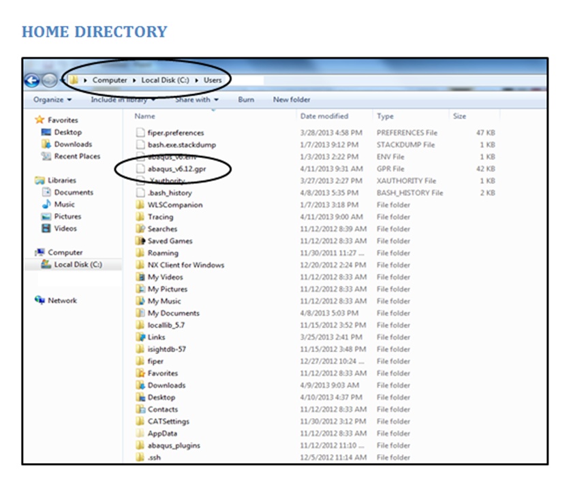Viewport: 571px width, 478px height.
Task: Click the greyed Forward arrow button
Action: point(49,80)
